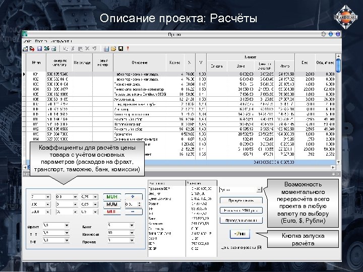Click the green МИН button
Screen dimensions: 363x272
click(x=112, y=197)
